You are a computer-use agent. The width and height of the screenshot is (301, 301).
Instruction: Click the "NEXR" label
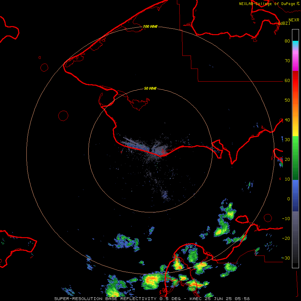[x=294, y=20]
